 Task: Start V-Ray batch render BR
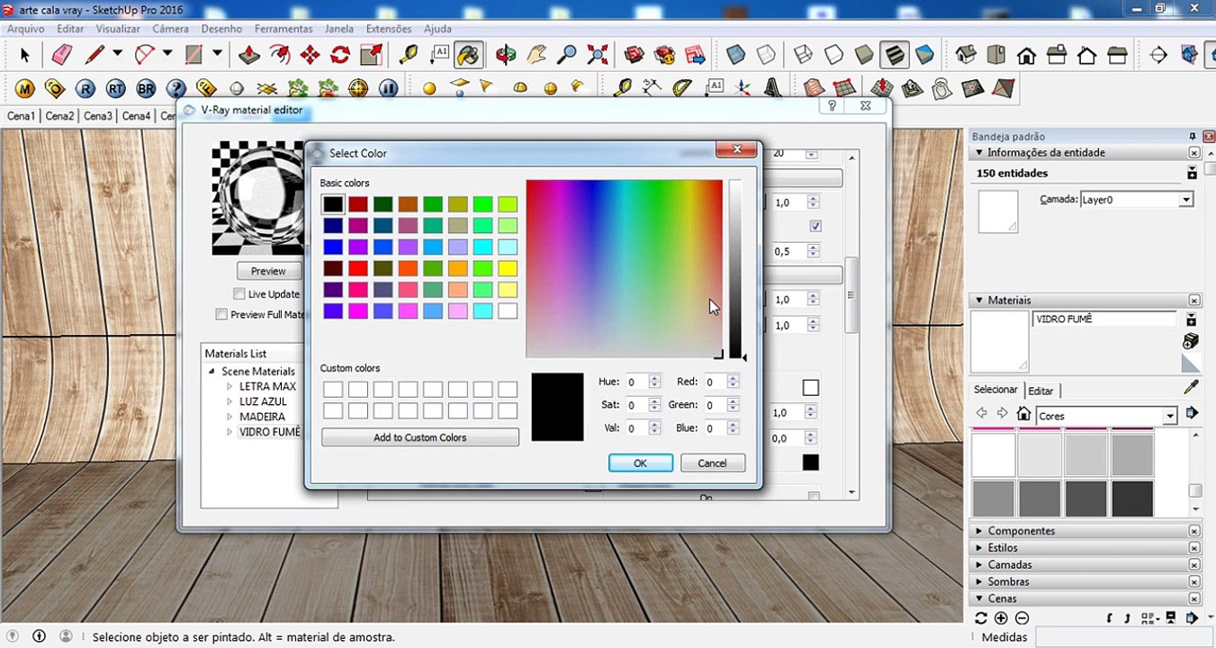tap(146, 88)
